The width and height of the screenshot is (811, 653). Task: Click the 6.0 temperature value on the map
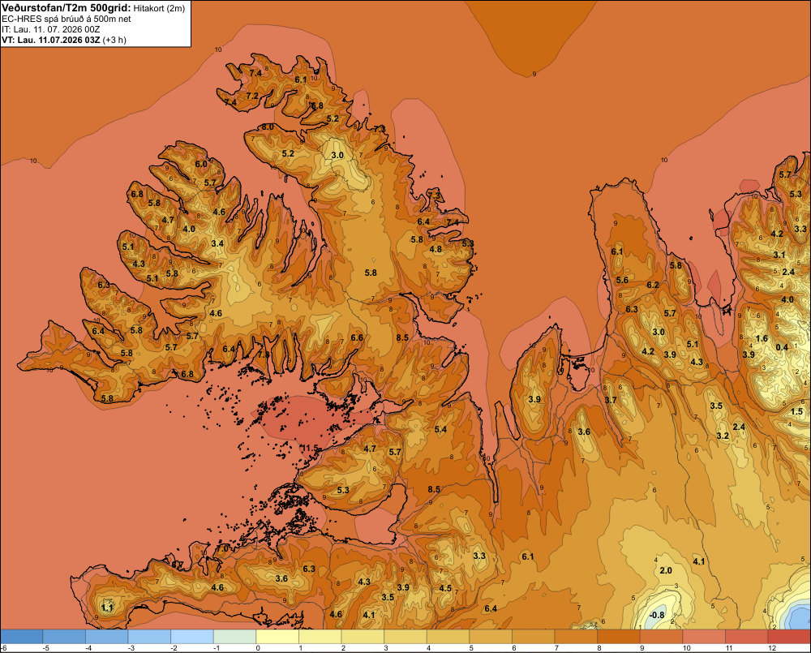(200, 164)
